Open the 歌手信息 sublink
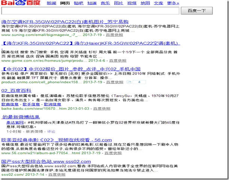229x180 pixels. click(x=31, y=104)
